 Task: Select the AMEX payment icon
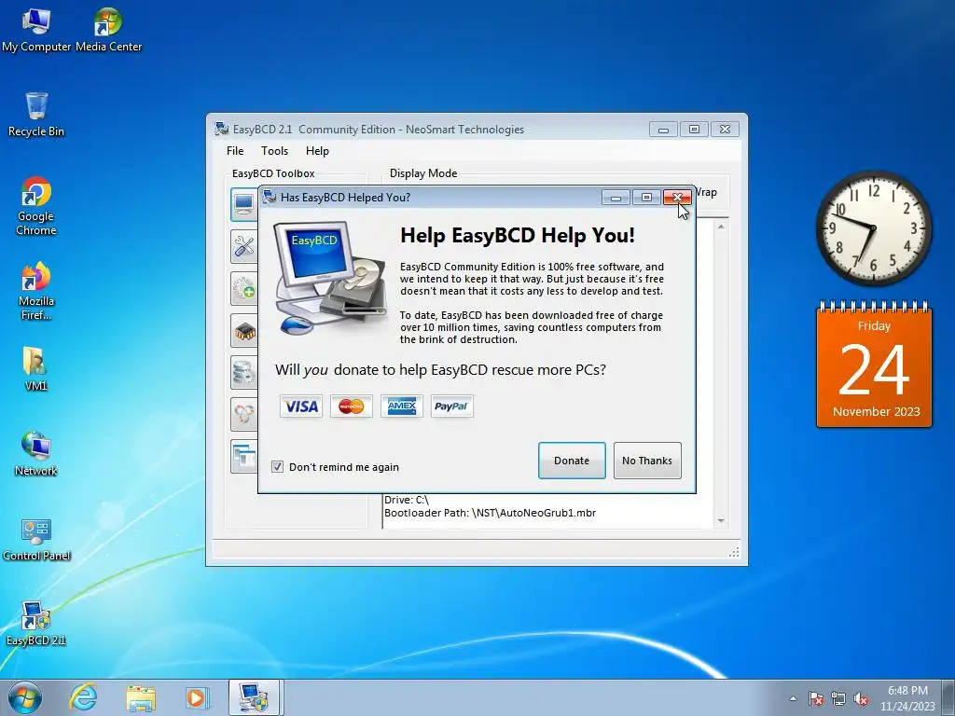[401, 406]
